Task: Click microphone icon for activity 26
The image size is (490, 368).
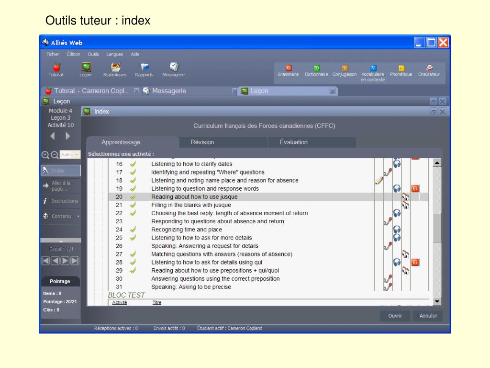Action: [388, 246]
